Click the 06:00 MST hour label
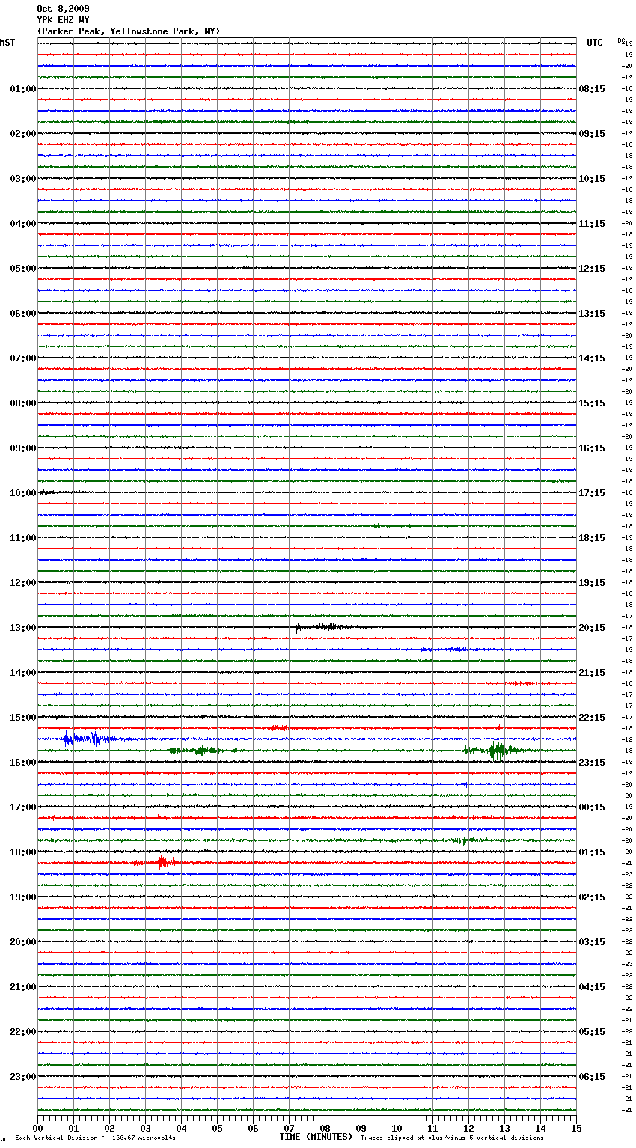This screenshot has height=1148, width=636. click(x=23, y=314)
